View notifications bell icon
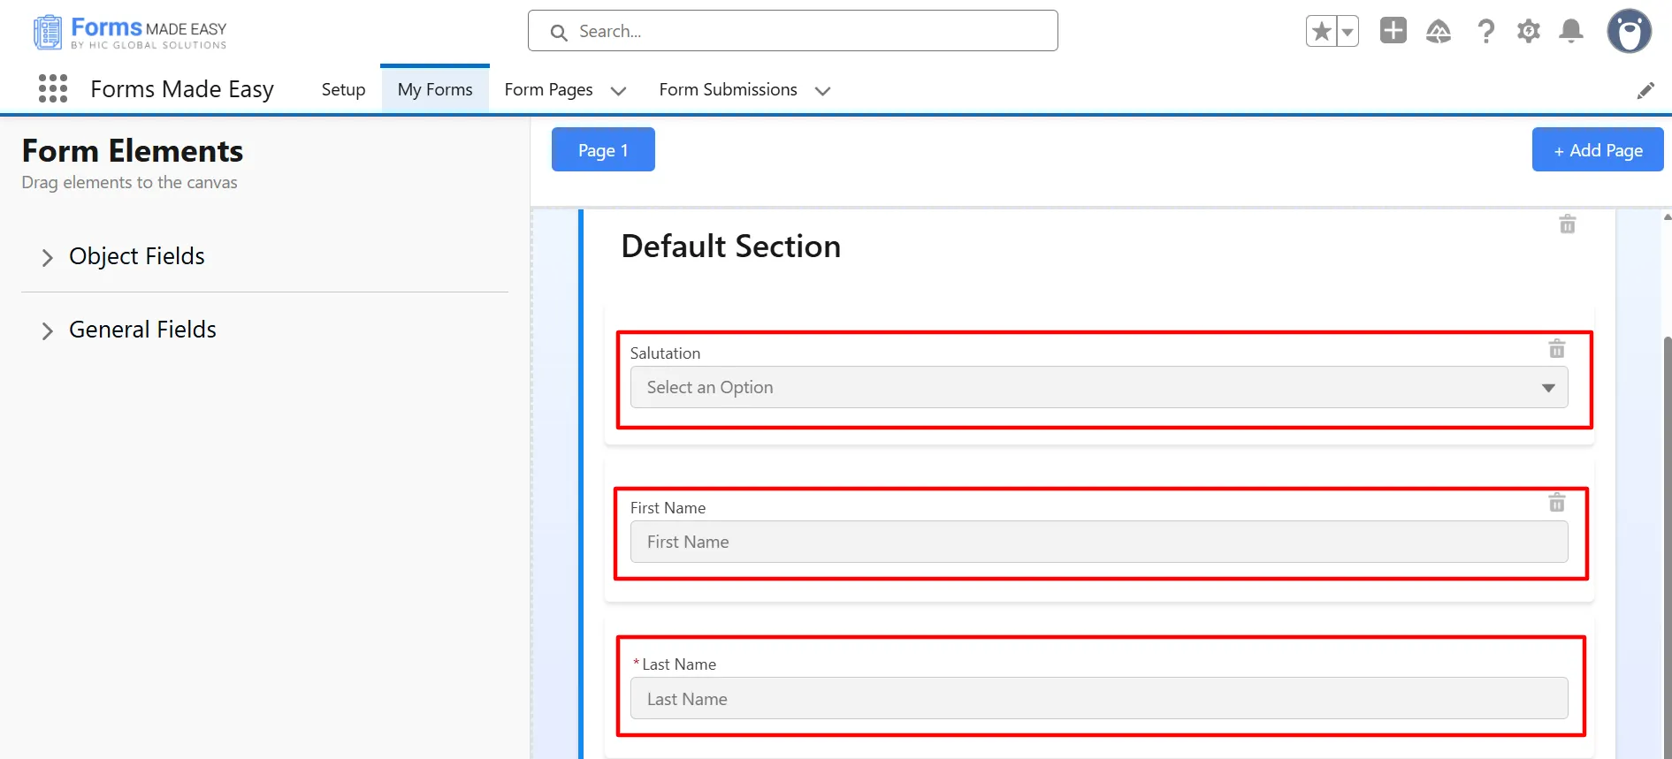Screen dimensions: 1672x759 pyautogui.click(x=1570, y=32)
